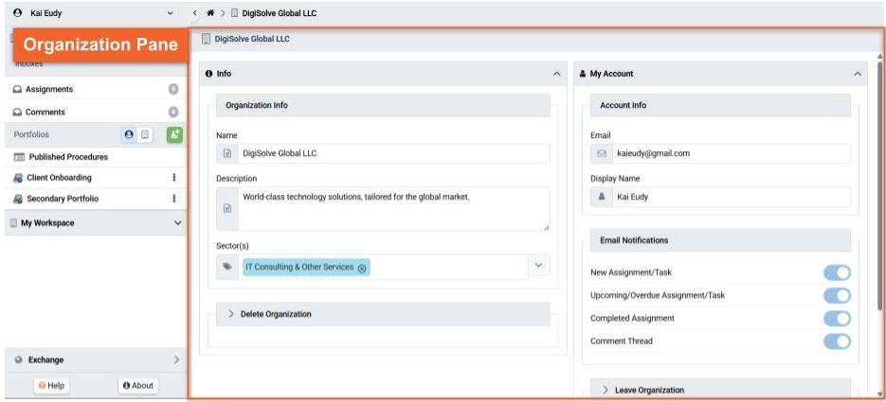Toggle New Assignment/Task email notification
886x402 pixels.
point(837,273)
